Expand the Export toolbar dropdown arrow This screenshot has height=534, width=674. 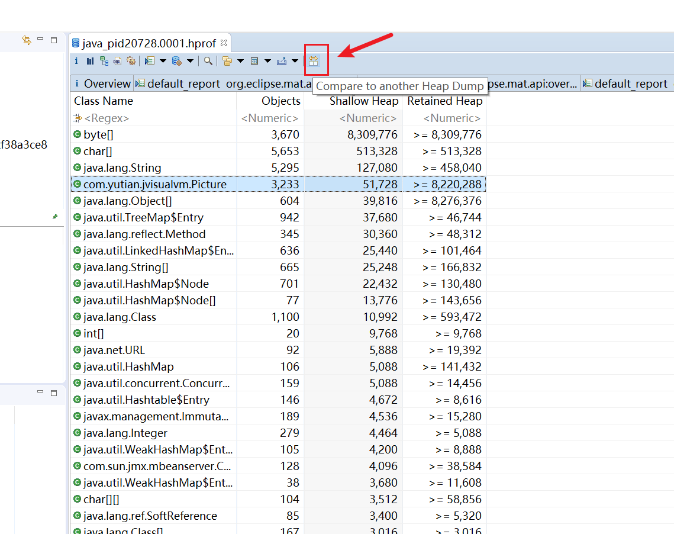(x=295, y=61)
